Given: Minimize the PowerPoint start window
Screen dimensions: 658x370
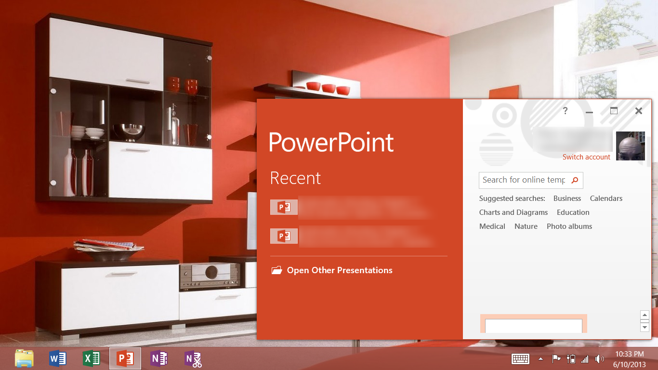Looking at the screenshot, I should (x=589, y=111).
